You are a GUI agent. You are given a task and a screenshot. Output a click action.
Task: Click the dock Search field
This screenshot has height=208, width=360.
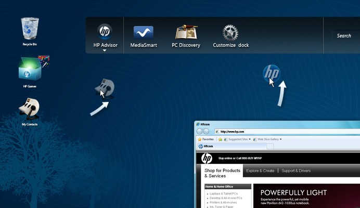pos(345,36)
